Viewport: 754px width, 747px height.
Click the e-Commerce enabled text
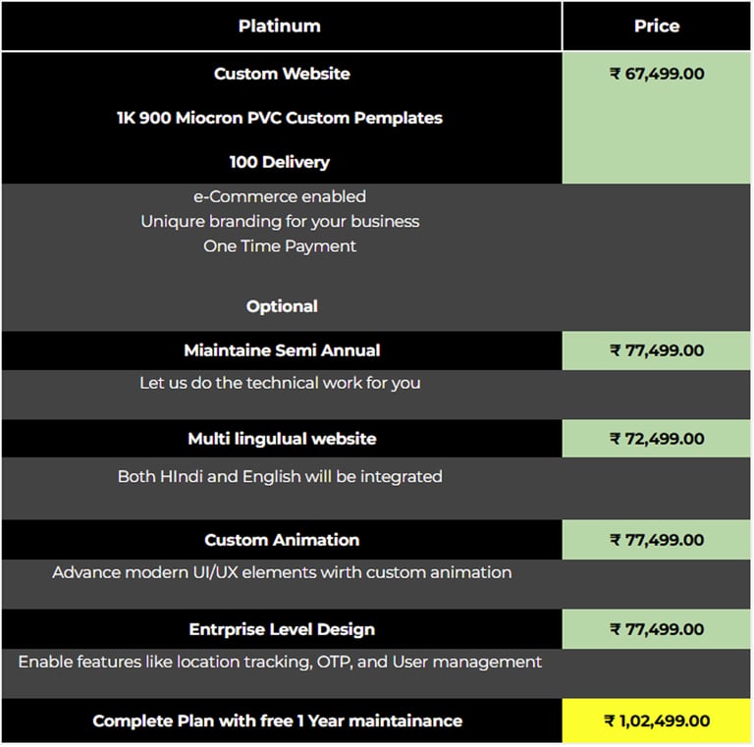tap(280, 196)
